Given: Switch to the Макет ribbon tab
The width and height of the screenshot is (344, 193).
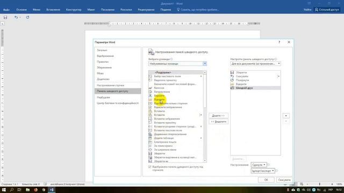Looking at the screenshot, I should coord(91,10).
